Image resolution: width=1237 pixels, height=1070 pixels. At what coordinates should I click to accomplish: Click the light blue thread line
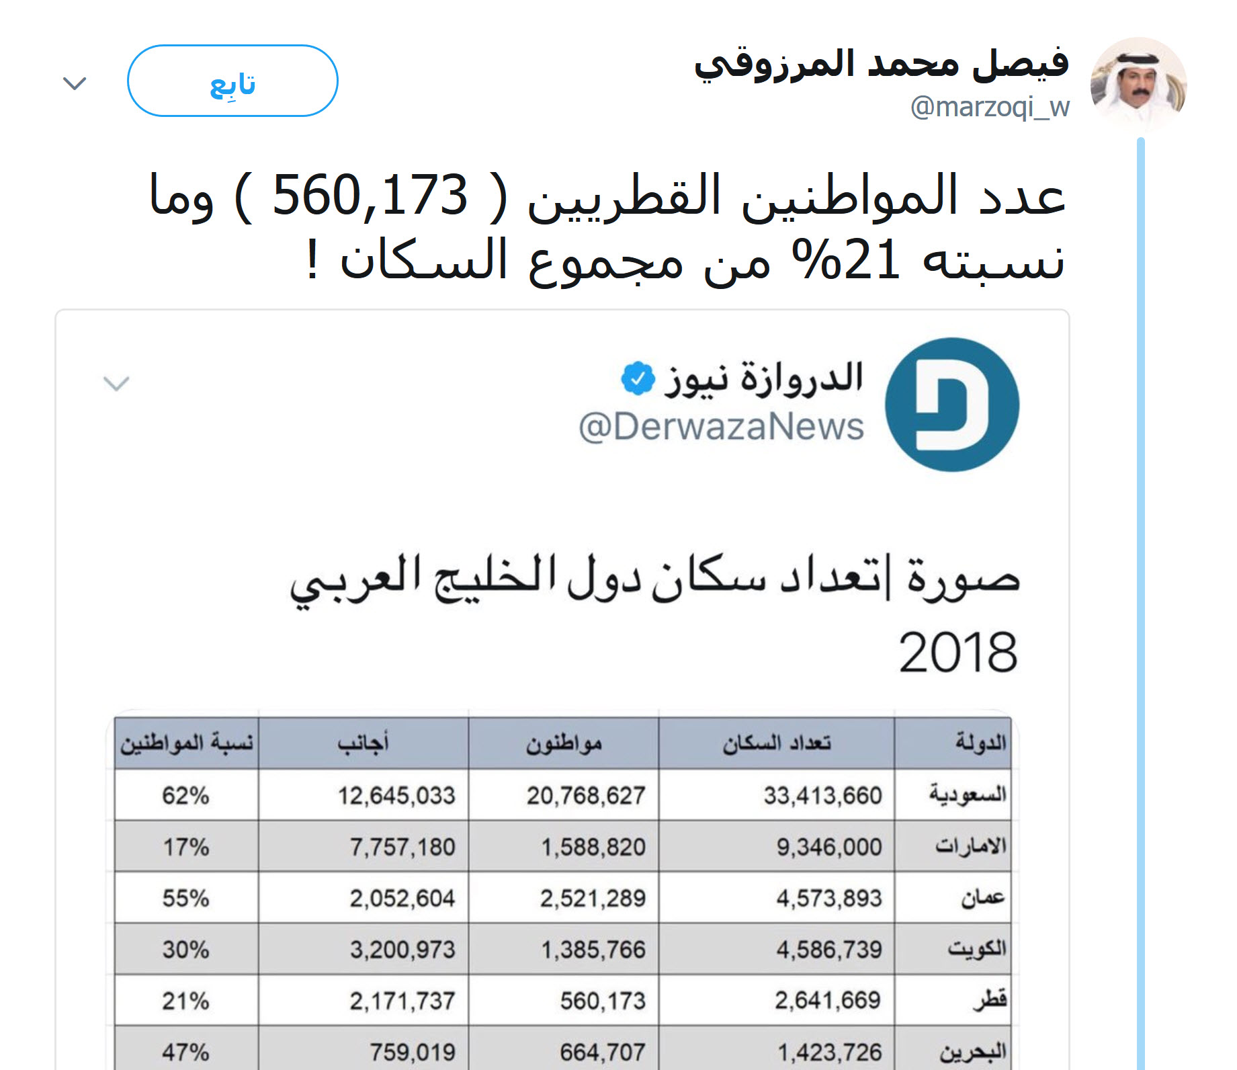pyautogui.click(x=1140, y=605)
